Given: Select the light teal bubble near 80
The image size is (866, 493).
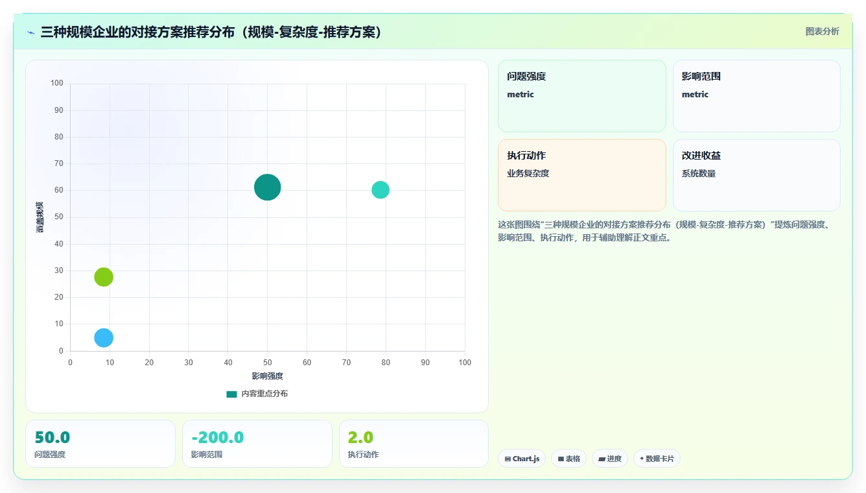Looking at the screenshot, I should (380, 190).
